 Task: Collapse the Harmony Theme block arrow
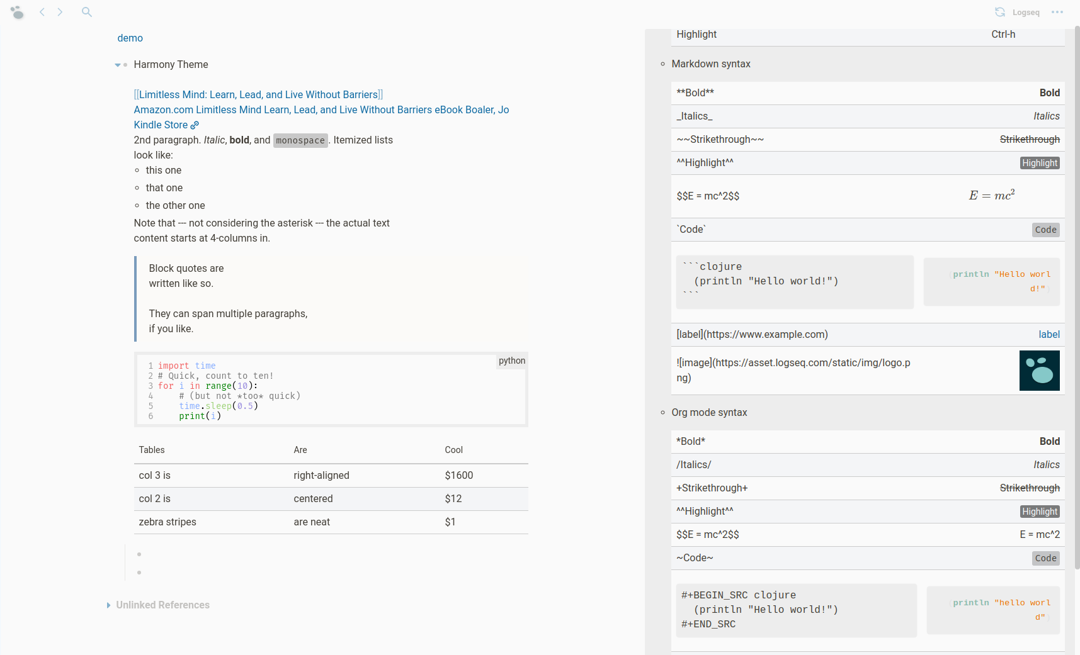tap(118, 65)
